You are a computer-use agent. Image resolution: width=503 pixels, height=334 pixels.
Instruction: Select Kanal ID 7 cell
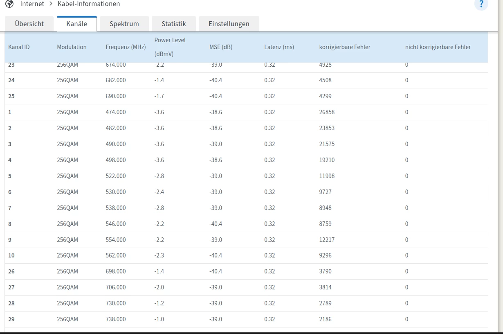(10, 208)
